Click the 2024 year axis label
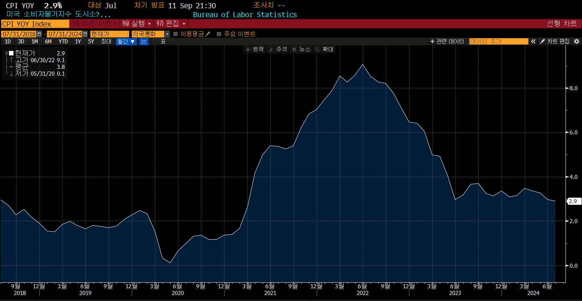The width and height of the screenshot is (582, 301). pyautogui.click(x=533, y=293)
